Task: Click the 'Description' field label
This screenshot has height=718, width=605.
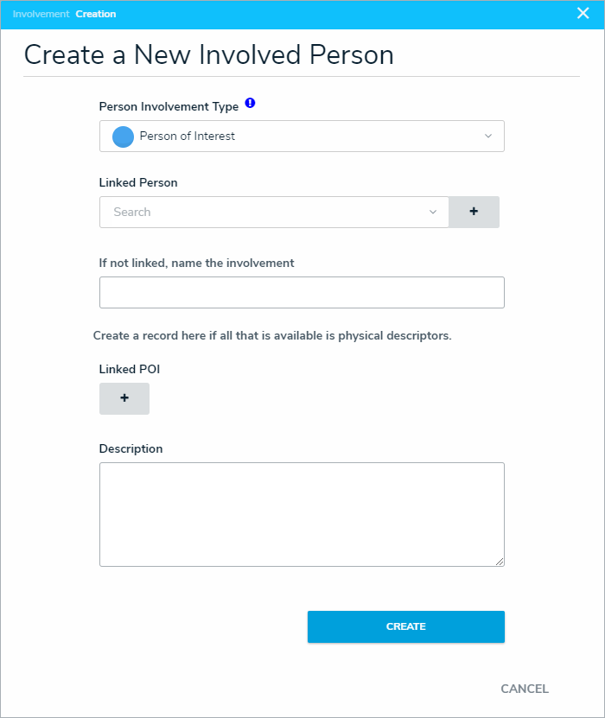Action: click(131, 448)
